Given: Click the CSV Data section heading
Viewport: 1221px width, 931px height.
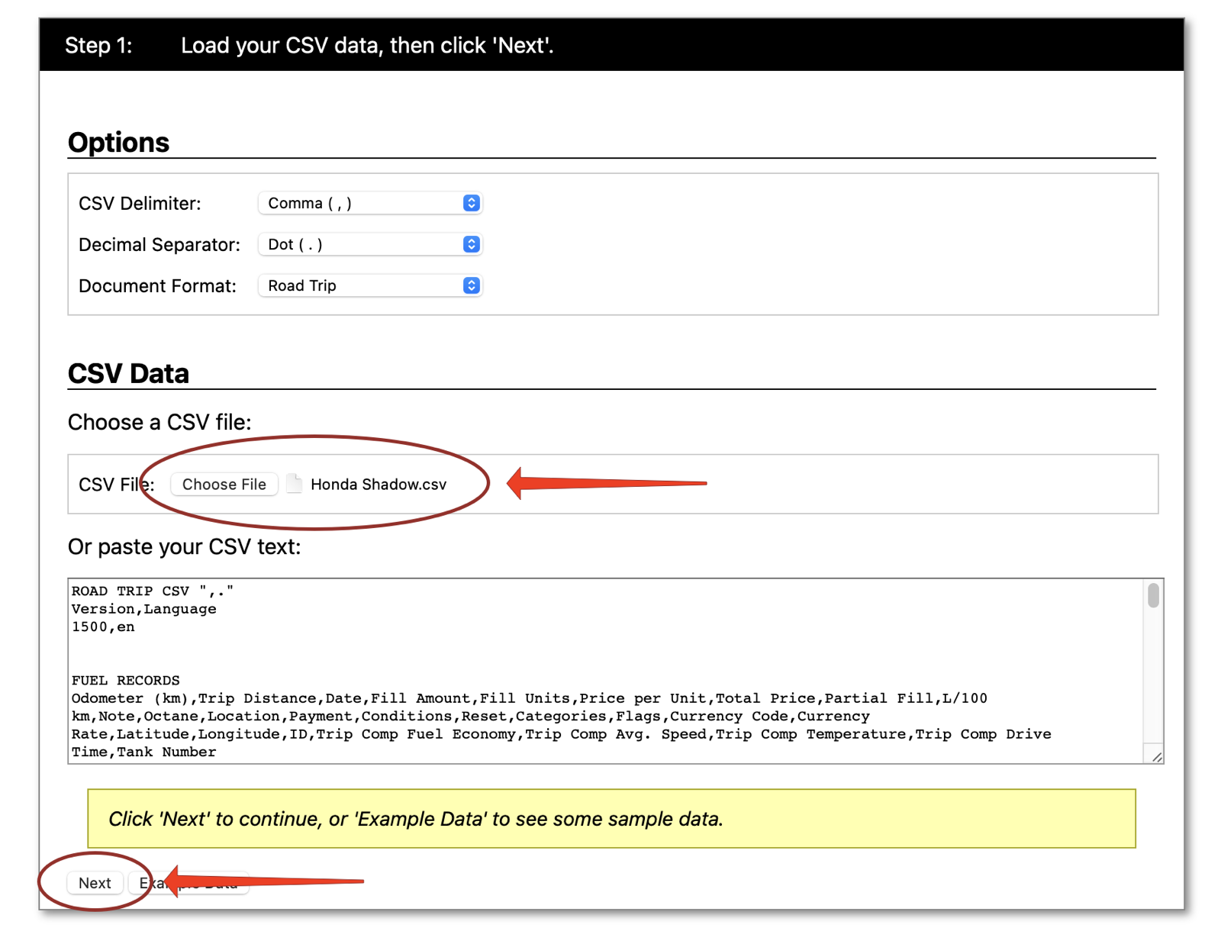Looking at the screenshot, I should (x=128, y=373).
